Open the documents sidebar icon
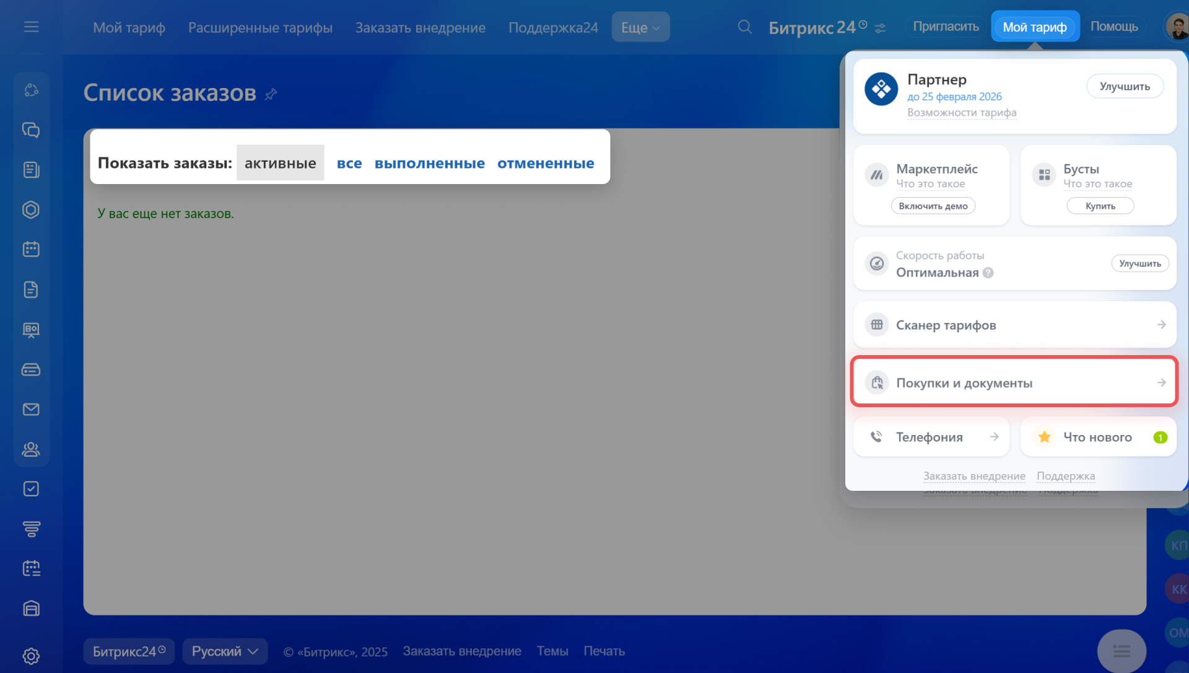This screenshot has width=1189, height=673. (x=31, y=289)
